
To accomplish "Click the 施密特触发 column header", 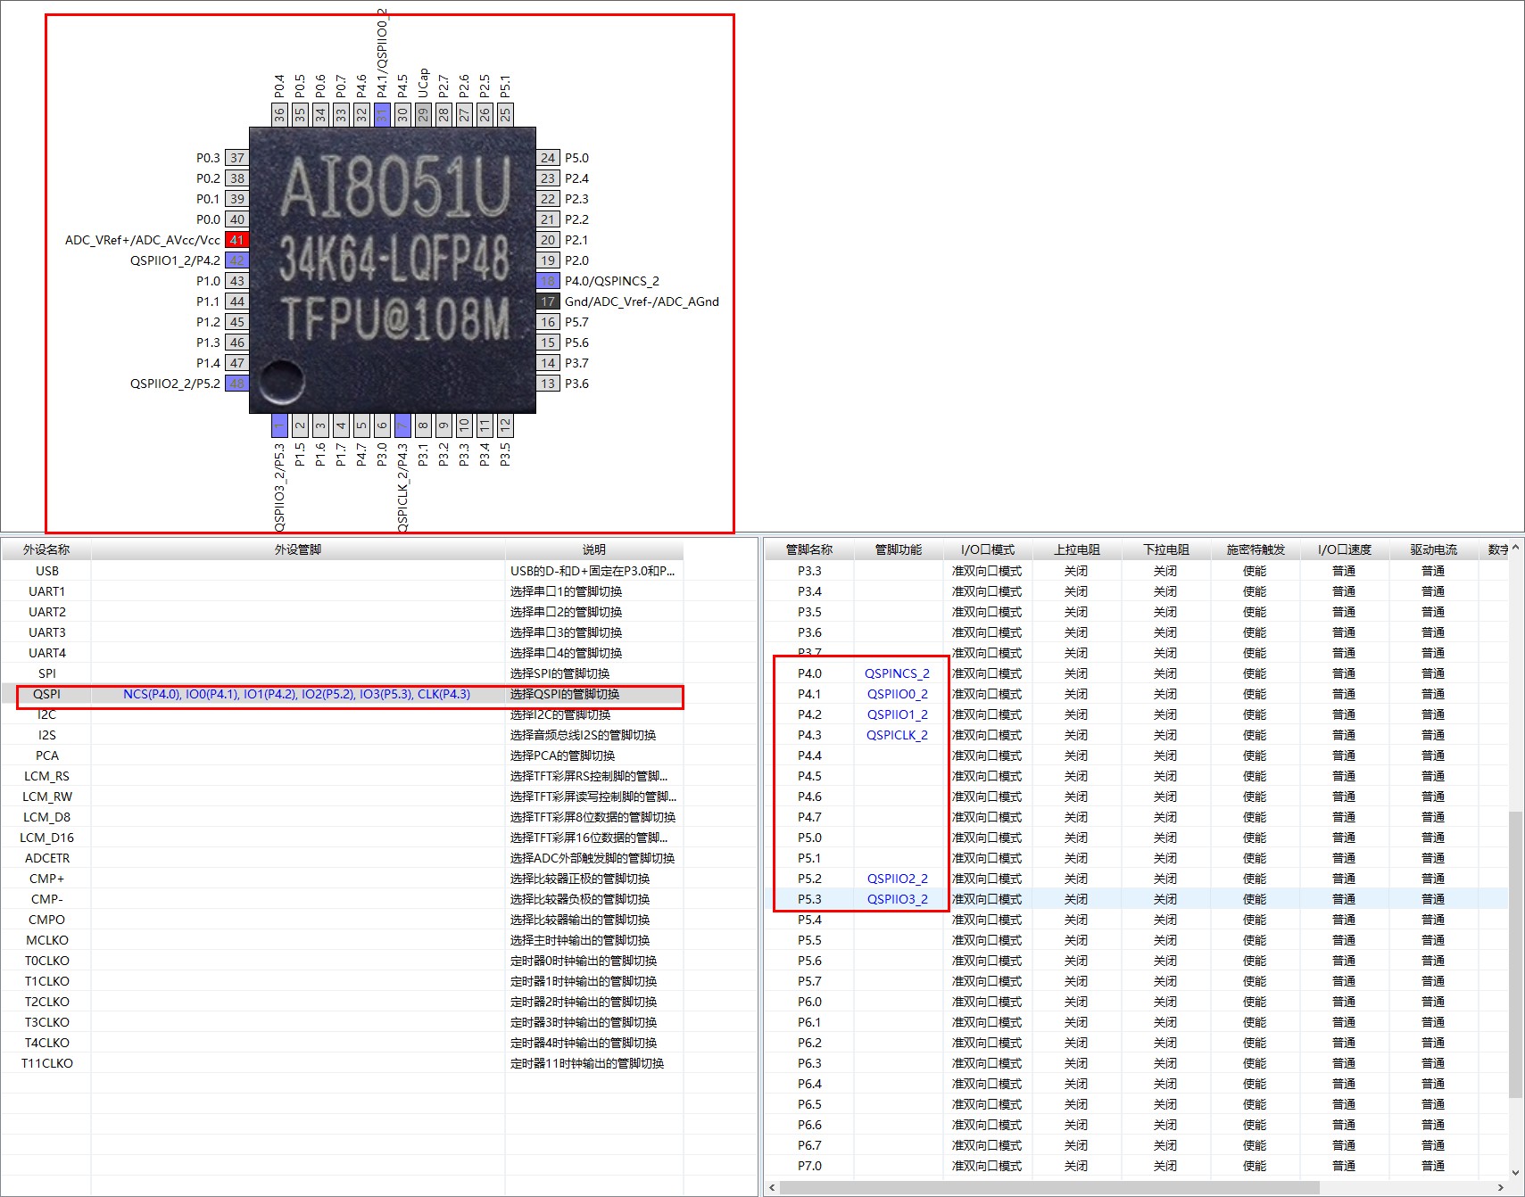I will click(x=1256, y=549).
